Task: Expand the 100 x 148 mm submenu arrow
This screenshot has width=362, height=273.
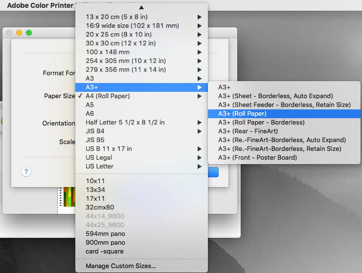Action: [200, 52]
